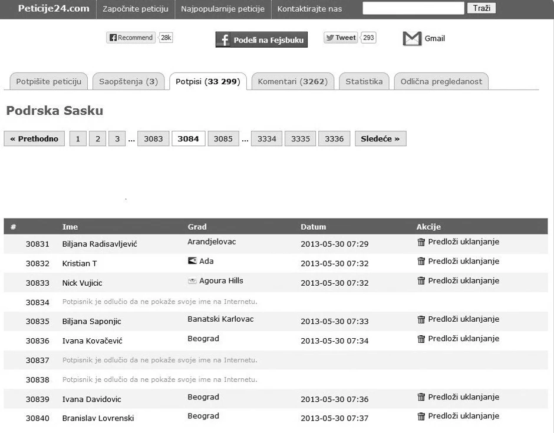The width and height of the screenshot is (554, 433).
Task: Click the 293 tweet count
Action: point(368,38)
